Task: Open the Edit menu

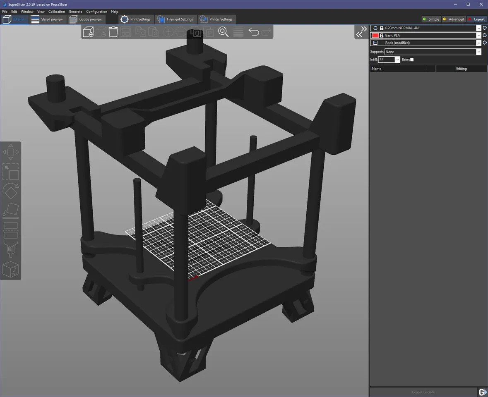Action: pyautogui.click(x=14, y=12)
